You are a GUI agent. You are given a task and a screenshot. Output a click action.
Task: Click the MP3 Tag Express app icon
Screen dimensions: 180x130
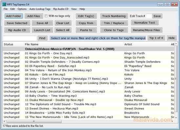(4, 4)
